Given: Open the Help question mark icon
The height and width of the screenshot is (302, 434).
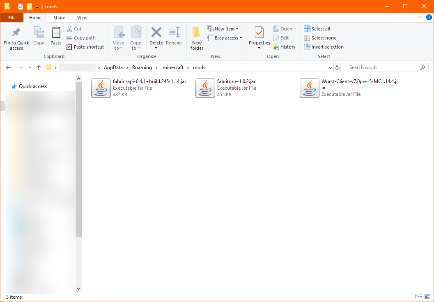Looking at the screenshot, I should (x=429, y=17).
